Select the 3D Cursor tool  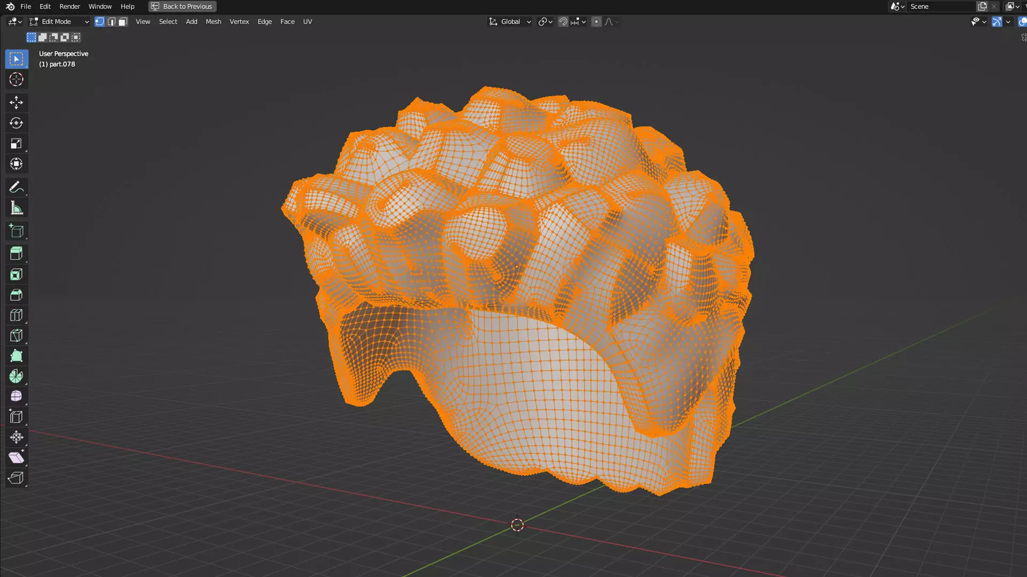16,80
